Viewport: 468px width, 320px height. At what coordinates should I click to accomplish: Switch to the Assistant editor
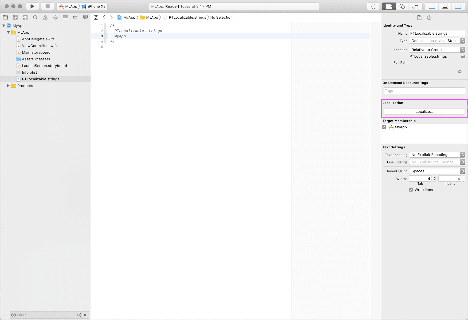(402, 6)
